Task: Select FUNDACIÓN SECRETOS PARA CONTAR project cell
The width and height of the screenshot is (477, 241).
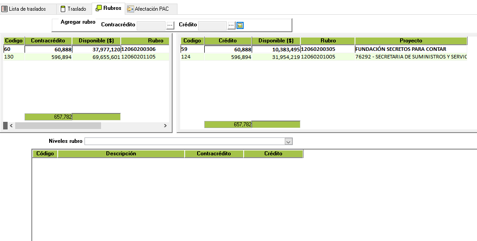Action: coord(401,49)
